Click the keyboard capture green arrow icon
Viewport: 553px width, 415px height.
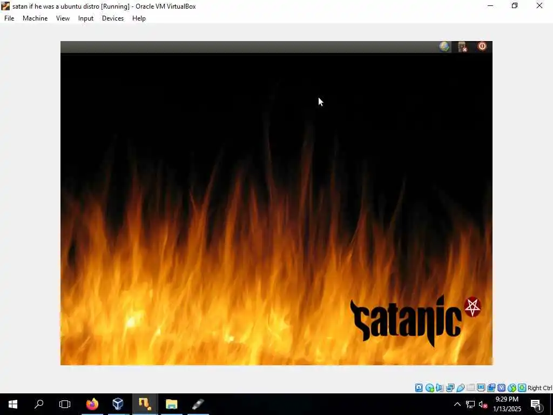522,388
